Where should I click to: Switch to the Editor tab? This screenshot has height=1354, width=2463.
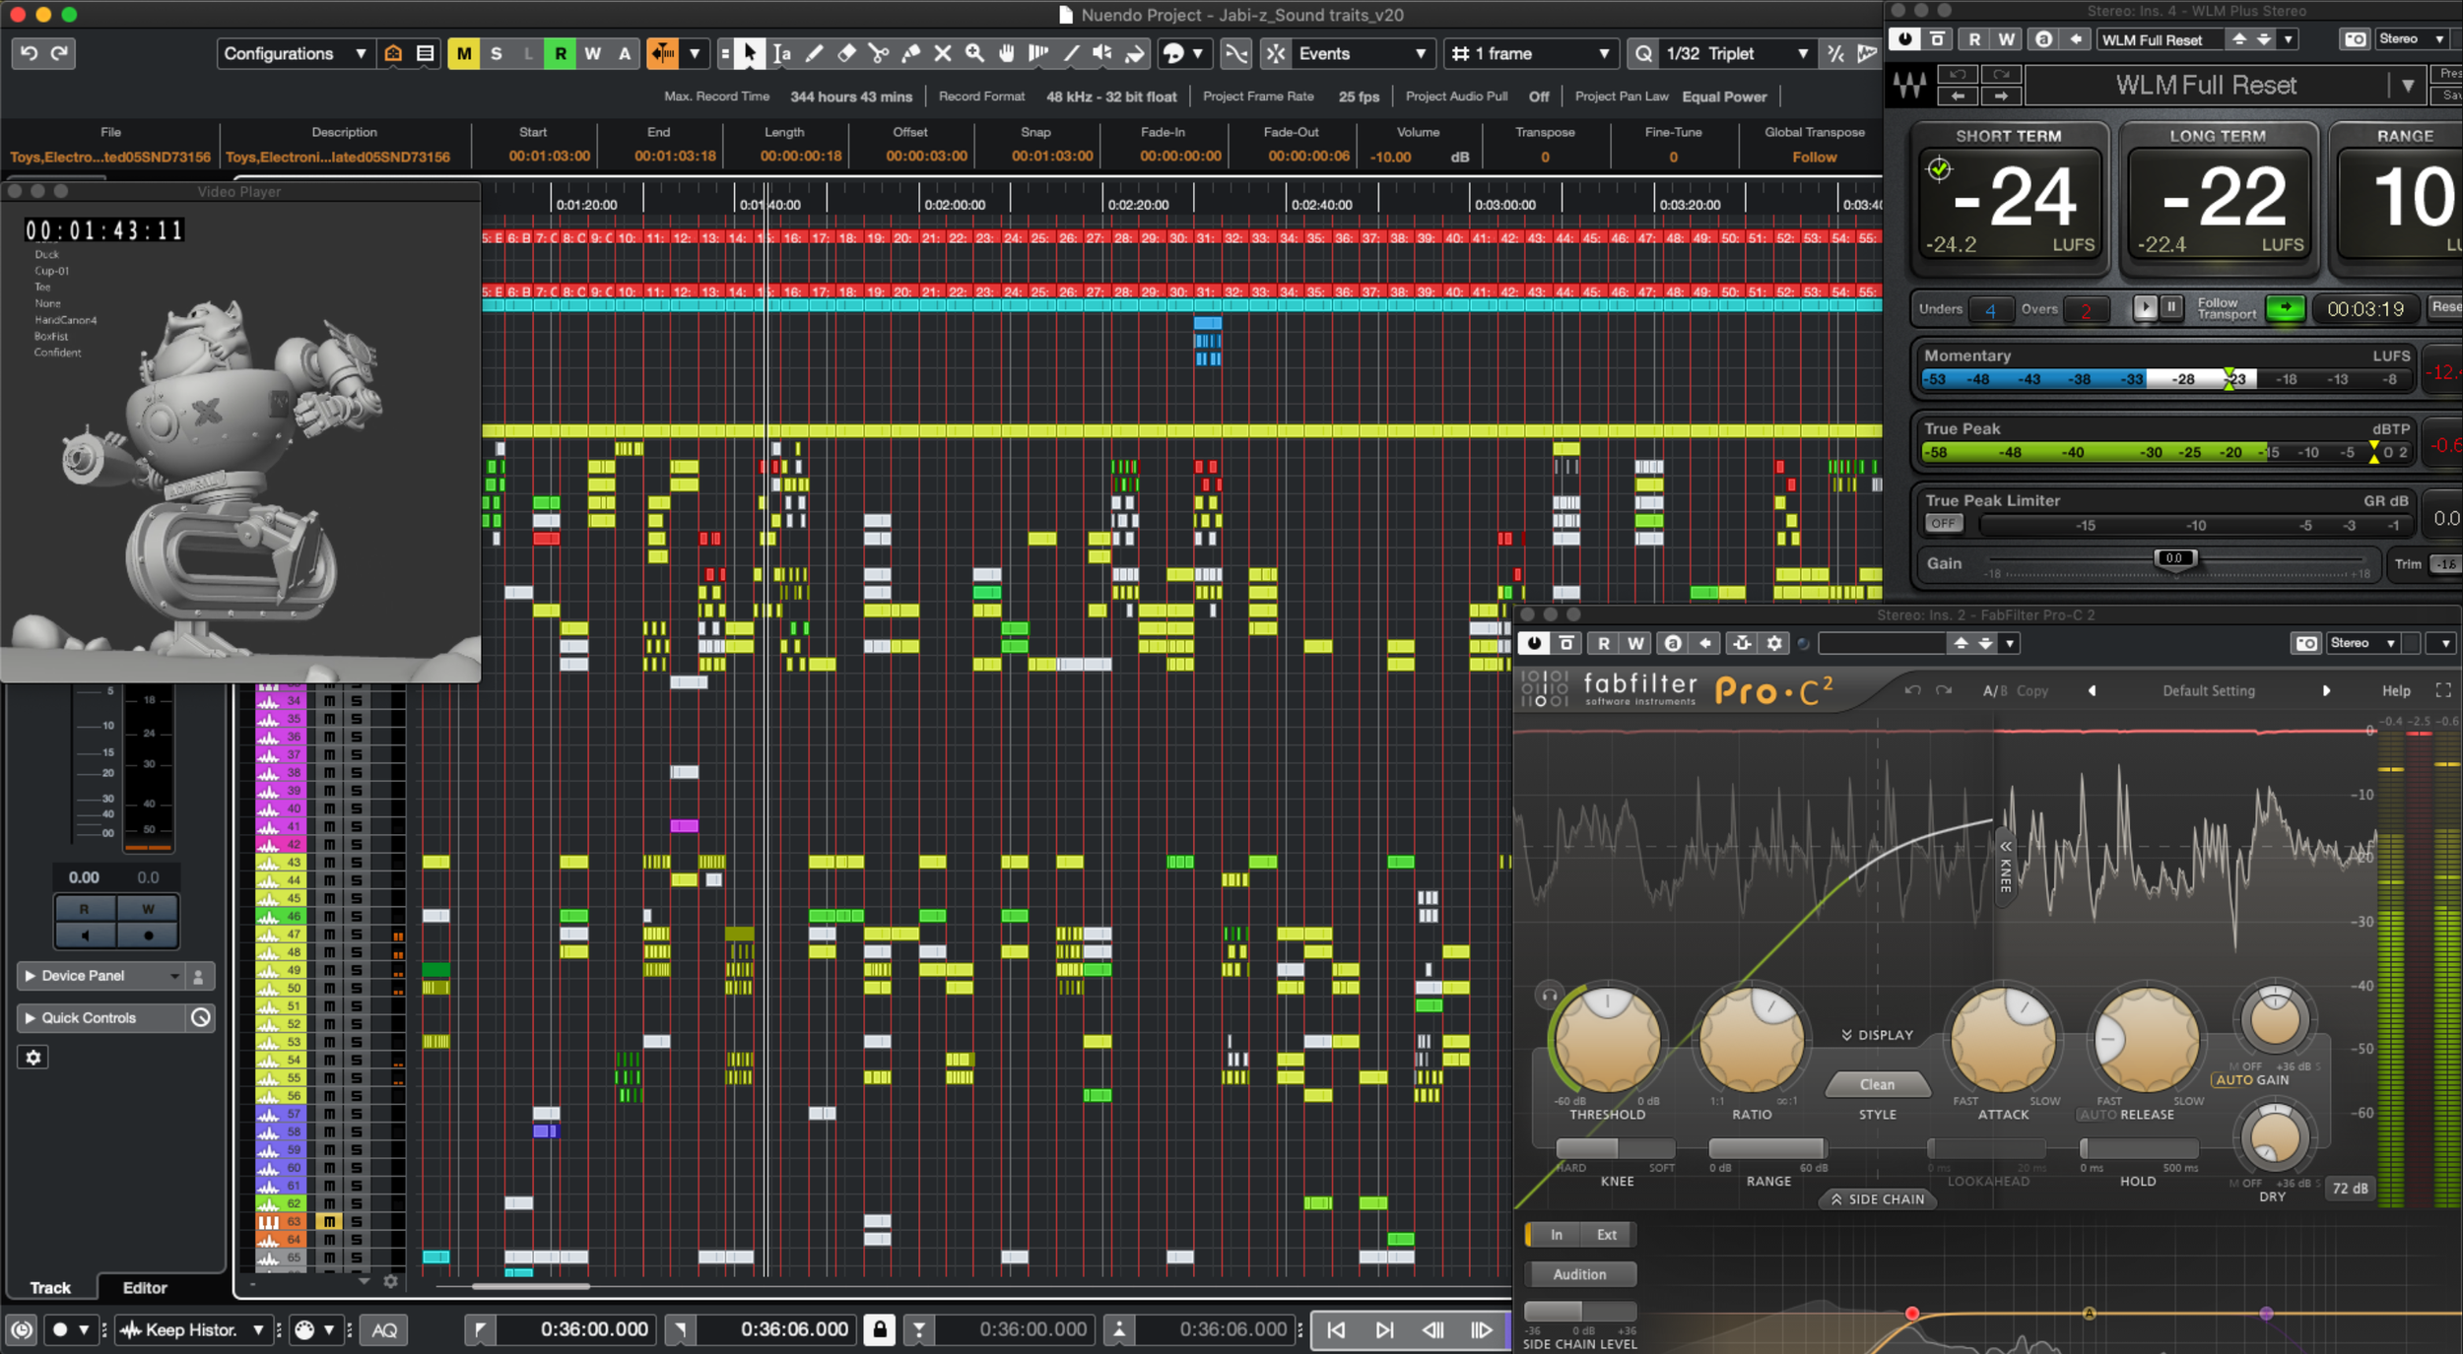click(144, 1288)
